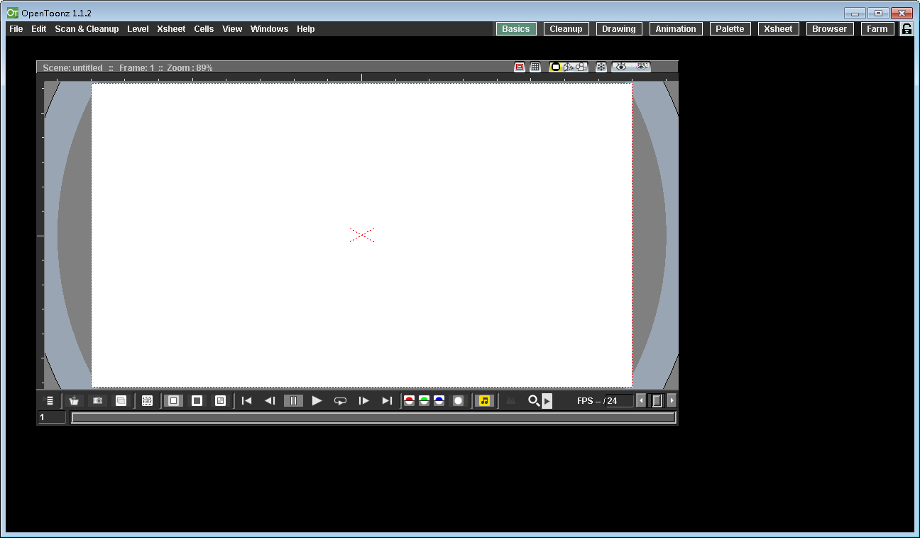Viewport: 920px width, 538px height.
Task: Click the 'Scene: untitled' status text
Action: (x=72, y=68)
